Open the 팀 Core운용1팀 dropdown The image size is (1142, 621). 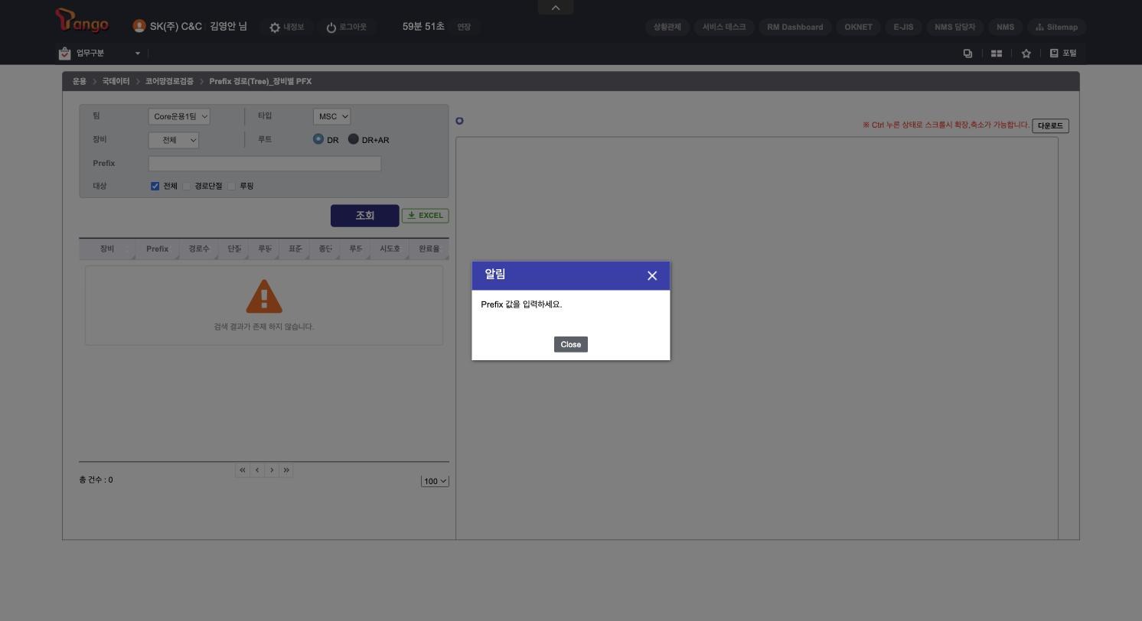(179, 116)
